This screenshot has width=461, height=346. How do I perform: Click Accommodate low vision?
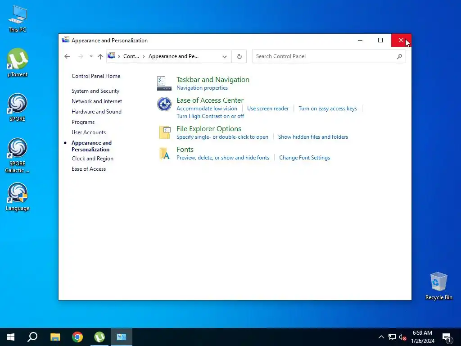tap(207, 109)
